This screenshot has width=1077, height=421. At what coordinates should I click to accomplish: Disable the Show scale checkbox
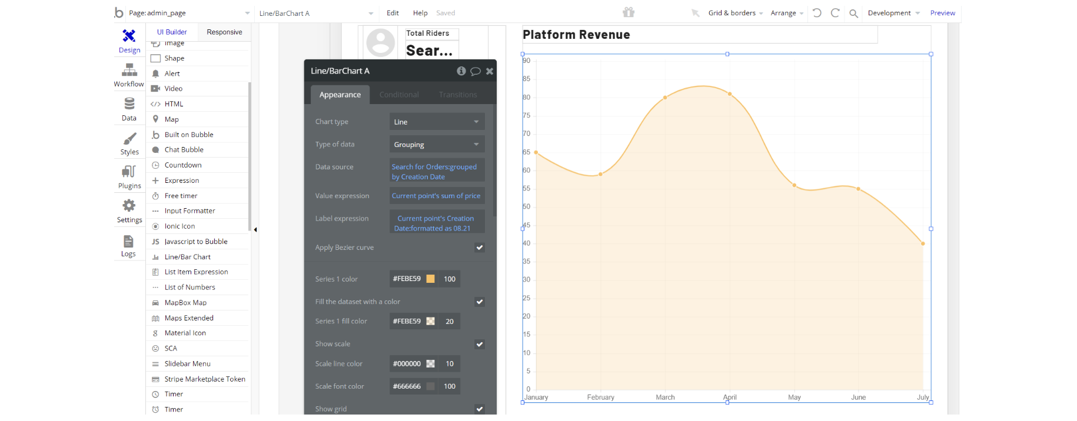pos(480,344)
